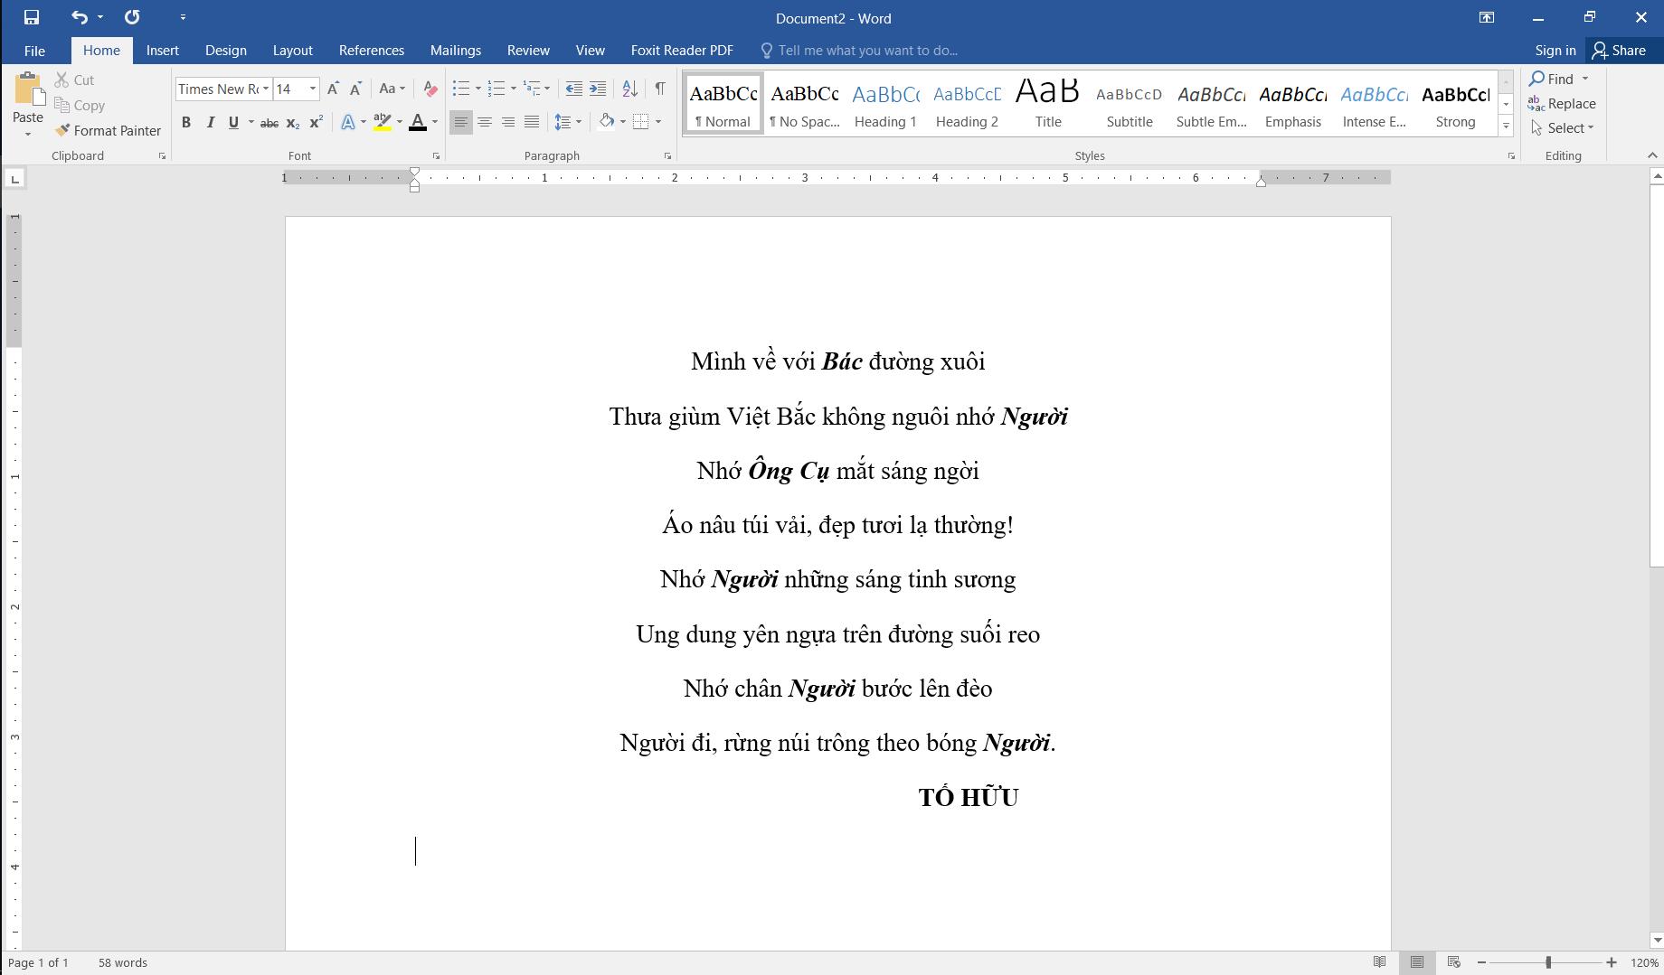Open the Customize Quick Access Toolbar menu
Screen dimensions: 1664x975
183,17
